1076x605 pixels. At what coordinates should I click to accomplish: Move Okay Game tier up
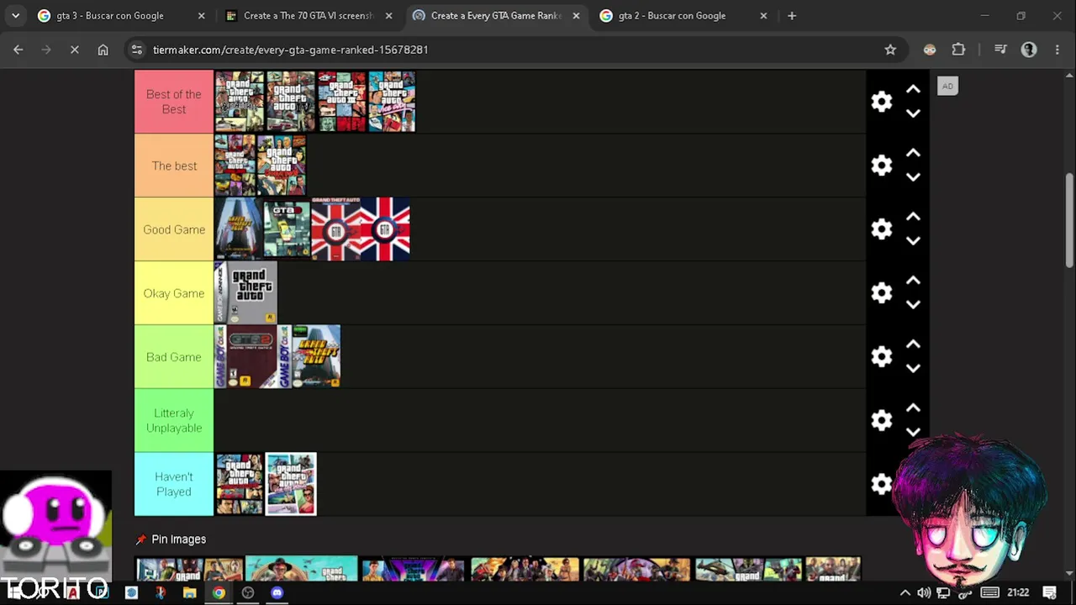pyautogui.click(x=913, y=281)
